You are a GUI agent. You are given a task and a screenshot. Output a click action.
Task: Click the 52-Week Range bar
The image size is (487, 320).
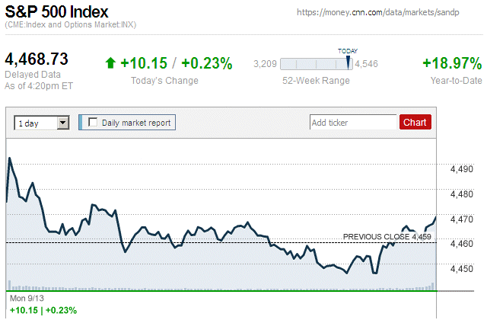[316, 63]
